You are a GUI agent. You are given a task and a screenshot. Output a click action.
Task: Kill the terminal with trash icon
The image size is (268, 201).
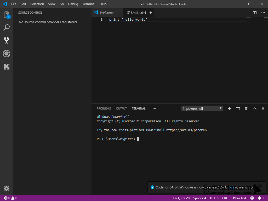pos(246,108)
